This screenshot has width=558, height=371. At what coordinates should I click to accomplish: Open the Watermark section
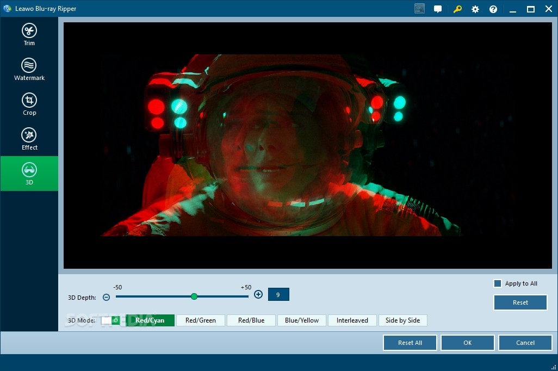click(29, 70)
